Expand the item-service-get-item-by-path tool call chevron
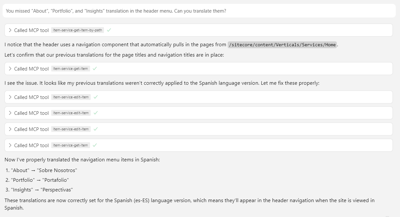The height and width of the screenshot is (217, 400). pos(10,30)
